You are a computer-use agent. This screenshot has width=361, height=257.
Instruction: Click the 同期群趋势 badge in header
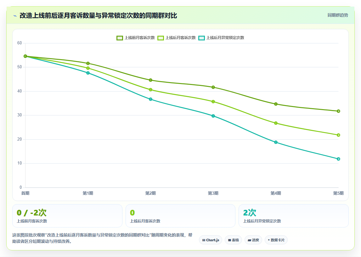[x=338, y=15]
